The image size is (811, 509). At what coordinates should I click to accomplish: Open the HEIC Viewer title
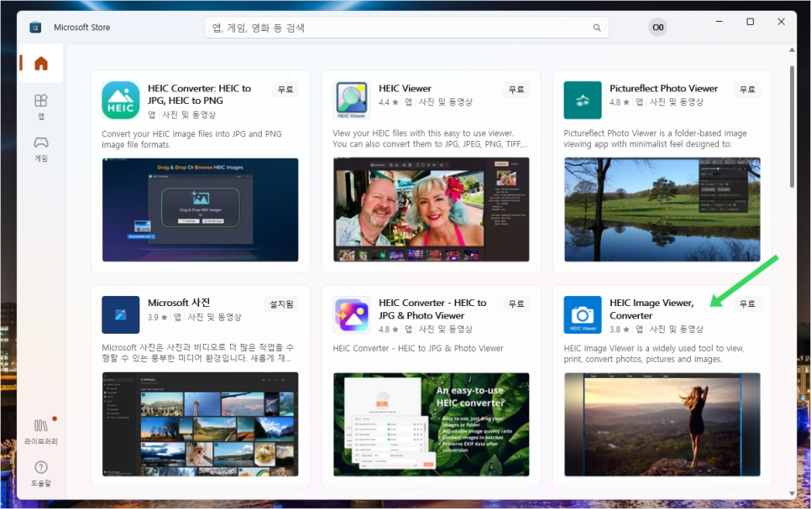(405, 88)
